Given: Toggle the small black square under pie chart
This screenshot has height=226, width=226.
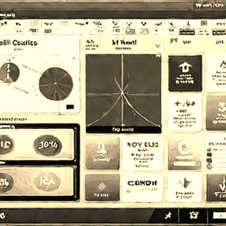Looking at the screenshot, I should tap(70, 107).
